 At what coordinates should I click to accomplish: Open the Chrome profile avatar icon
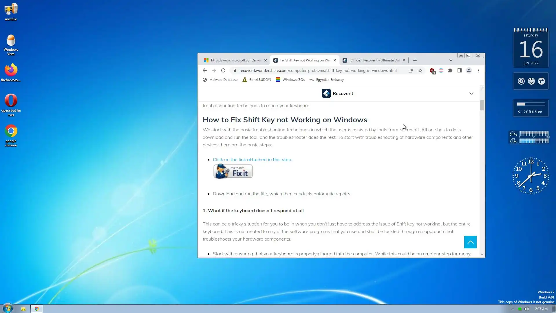coord(469,70)
